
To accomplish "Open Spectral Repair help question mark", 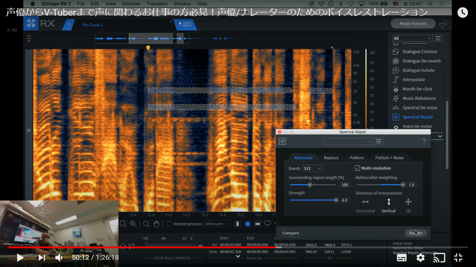I will (424, 141).
